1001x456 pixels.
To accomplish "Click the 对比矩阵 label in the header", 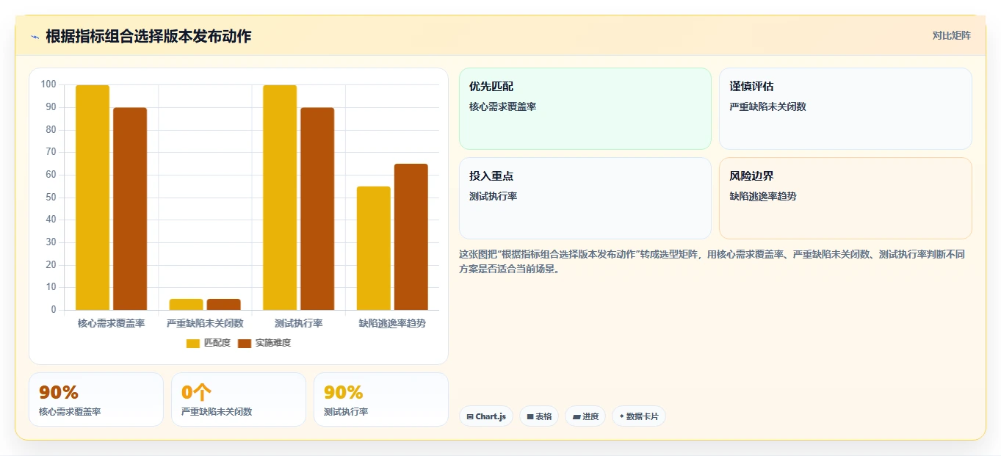I will tap(952, 36).
